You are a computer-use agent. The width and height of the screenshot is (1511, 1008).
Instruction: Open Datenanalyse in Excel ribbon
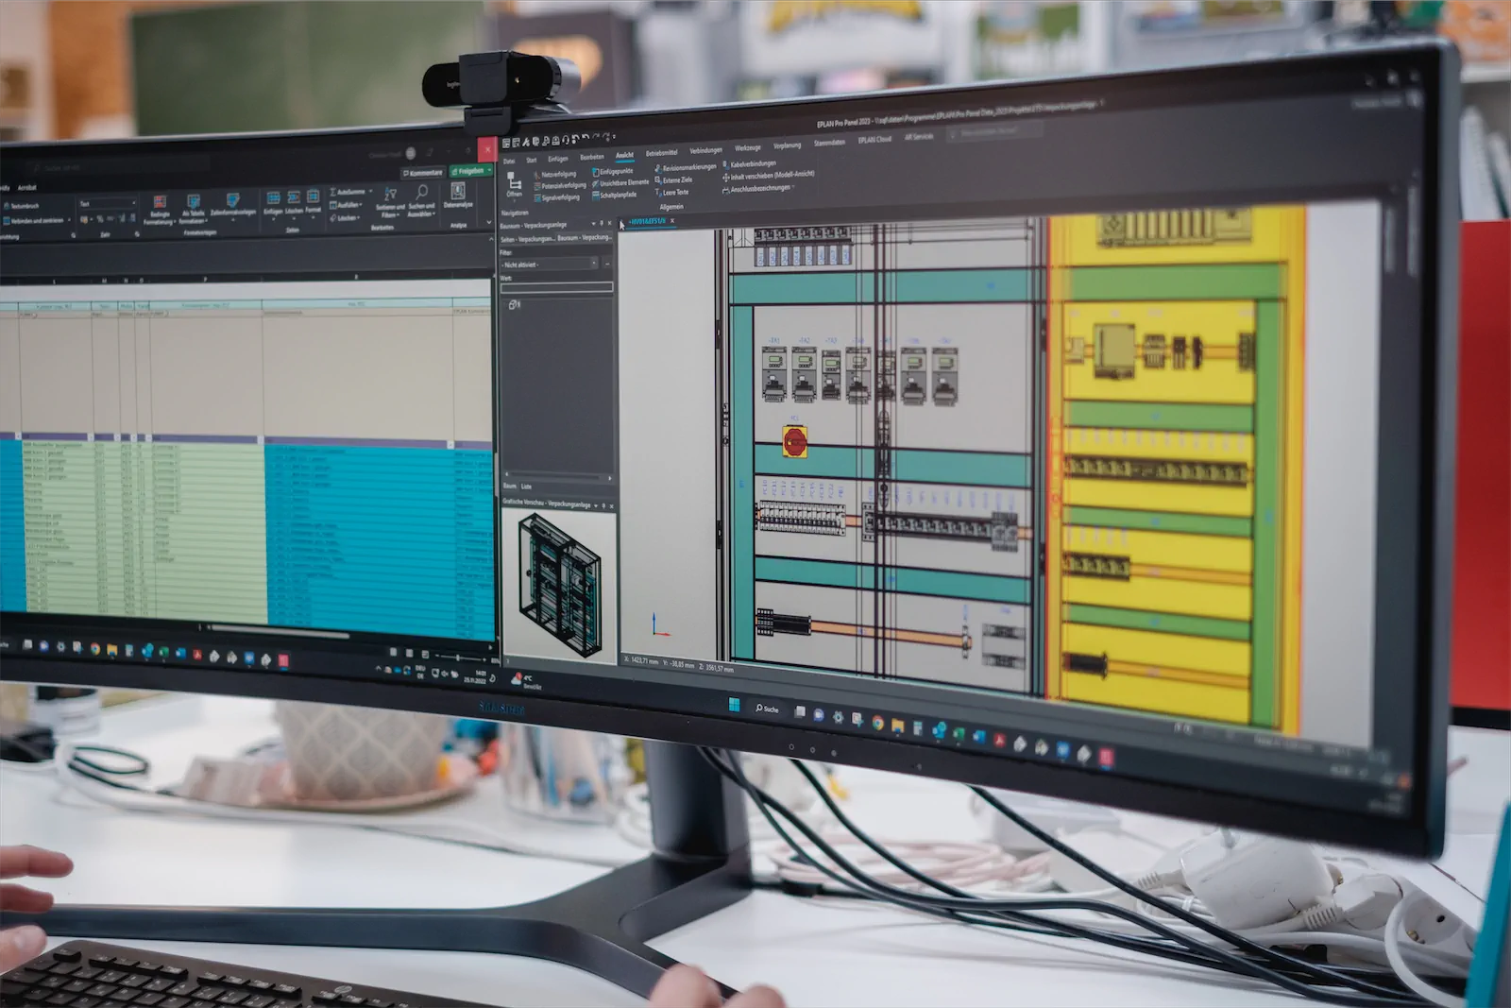pos(458,195)
